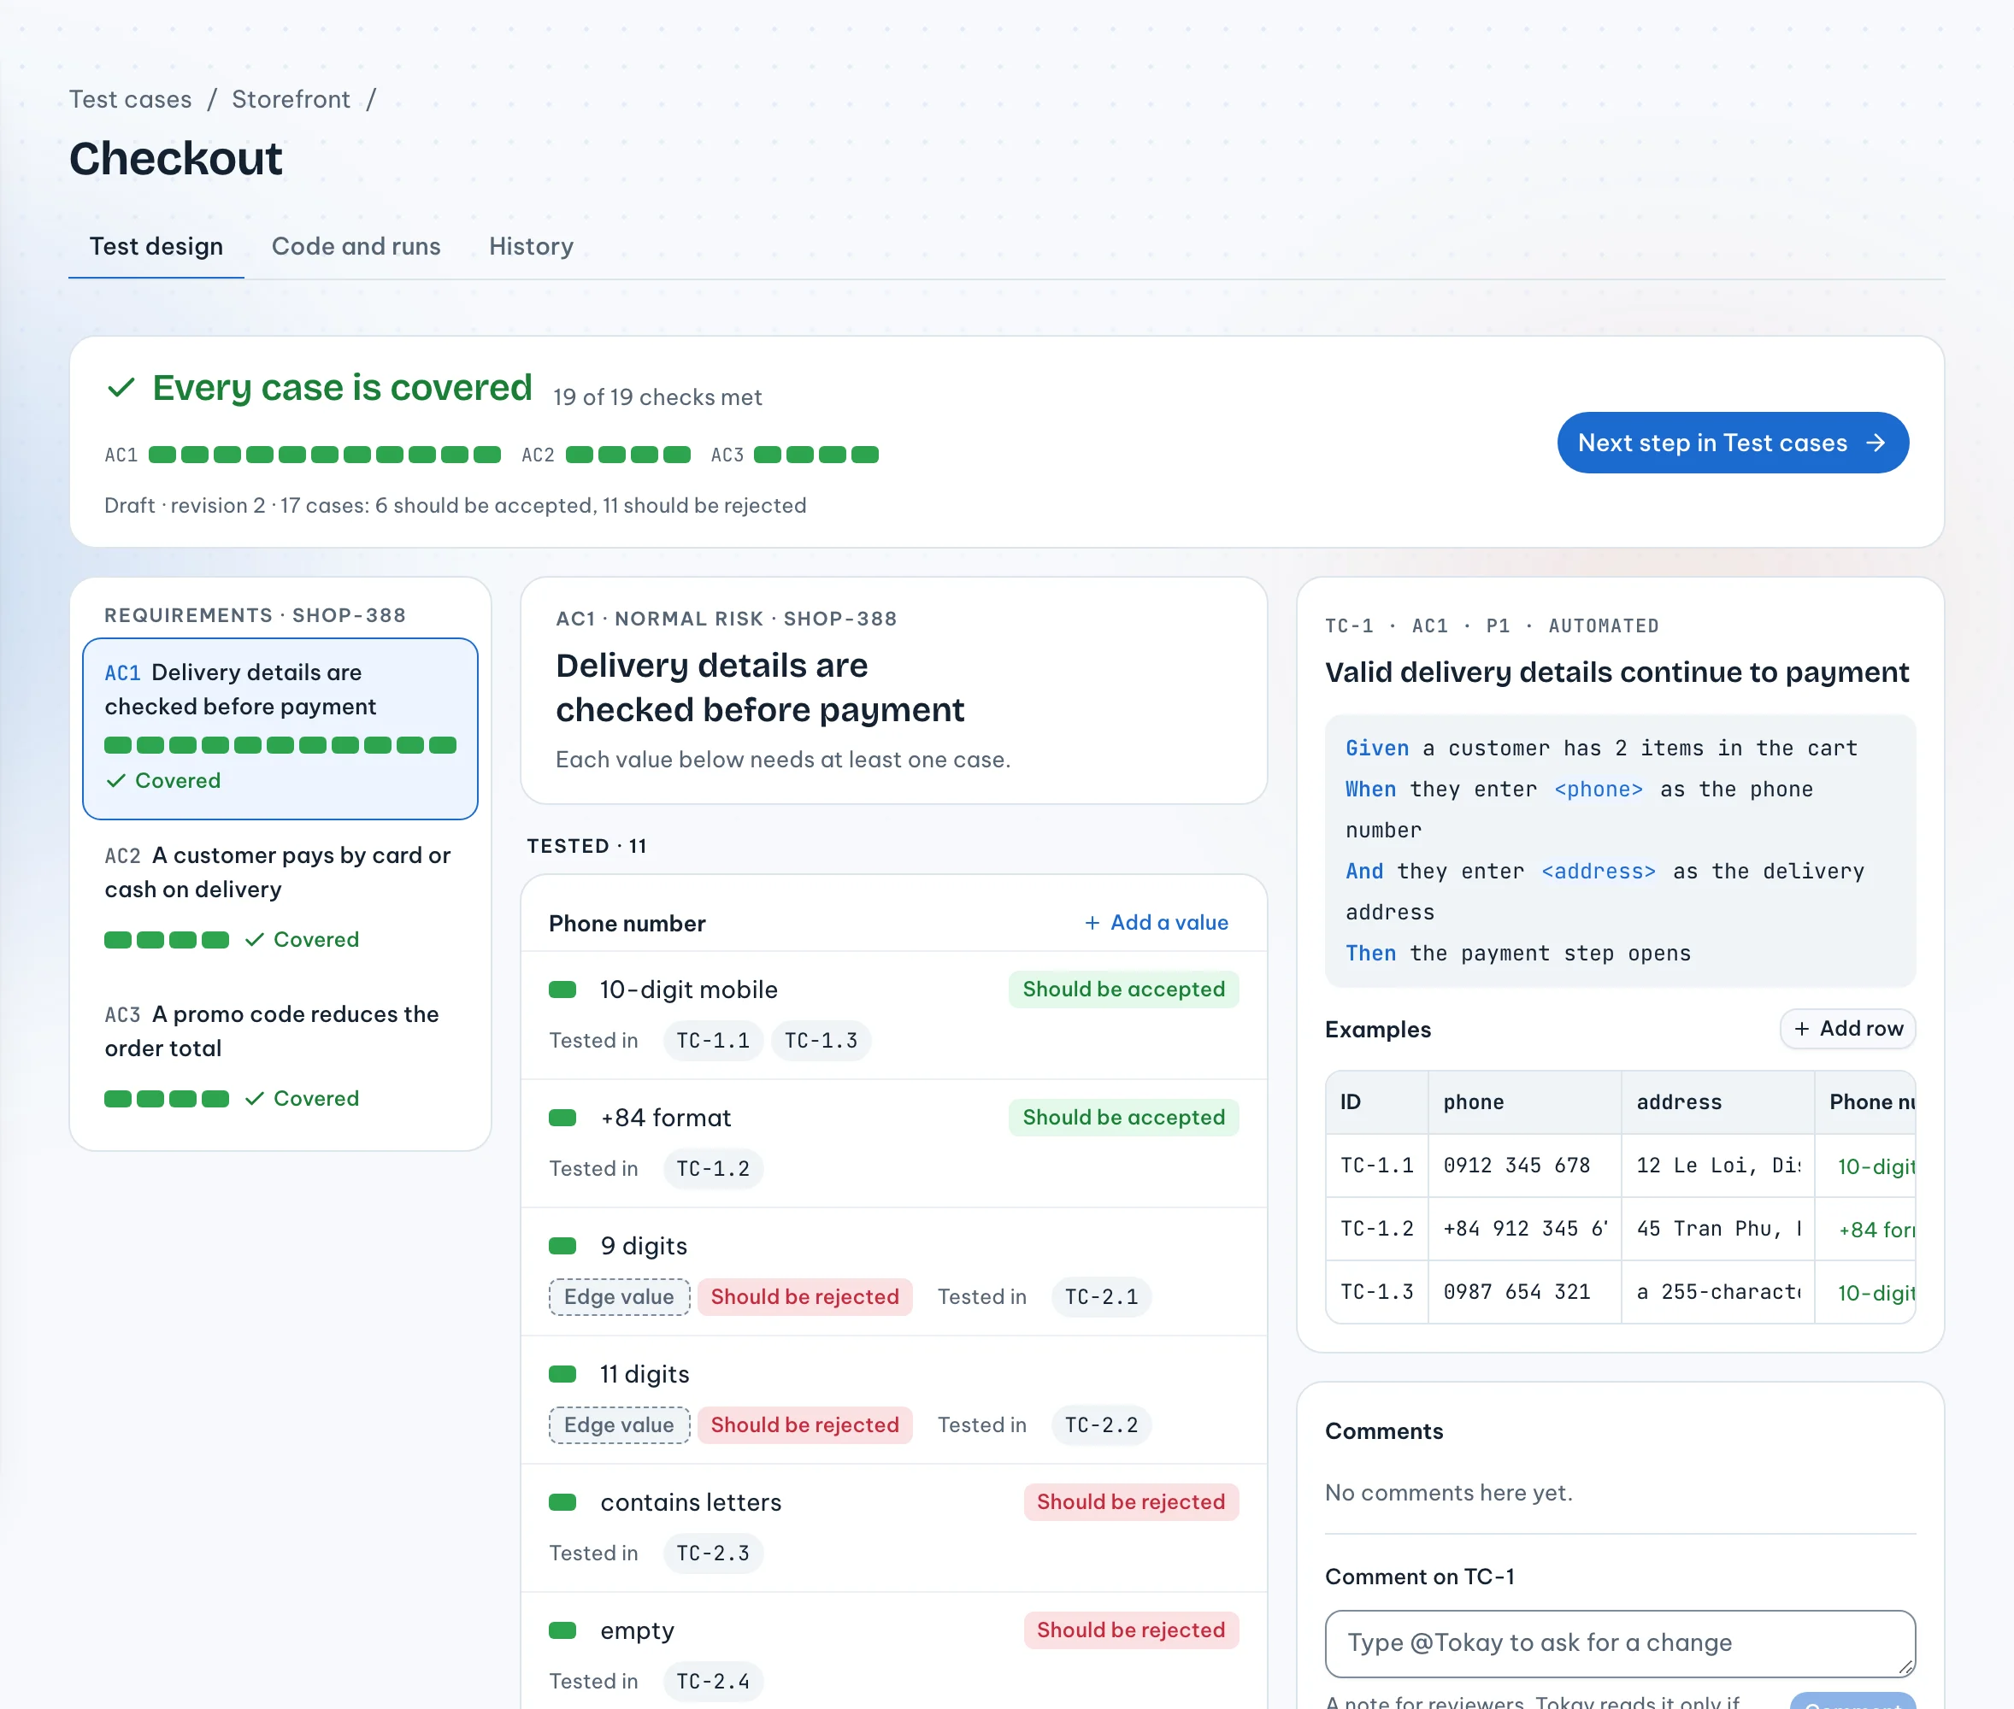Click address cell 45 Tran Phu
This screenshot has width=2014, height=1709.
click(1717, 1229)
